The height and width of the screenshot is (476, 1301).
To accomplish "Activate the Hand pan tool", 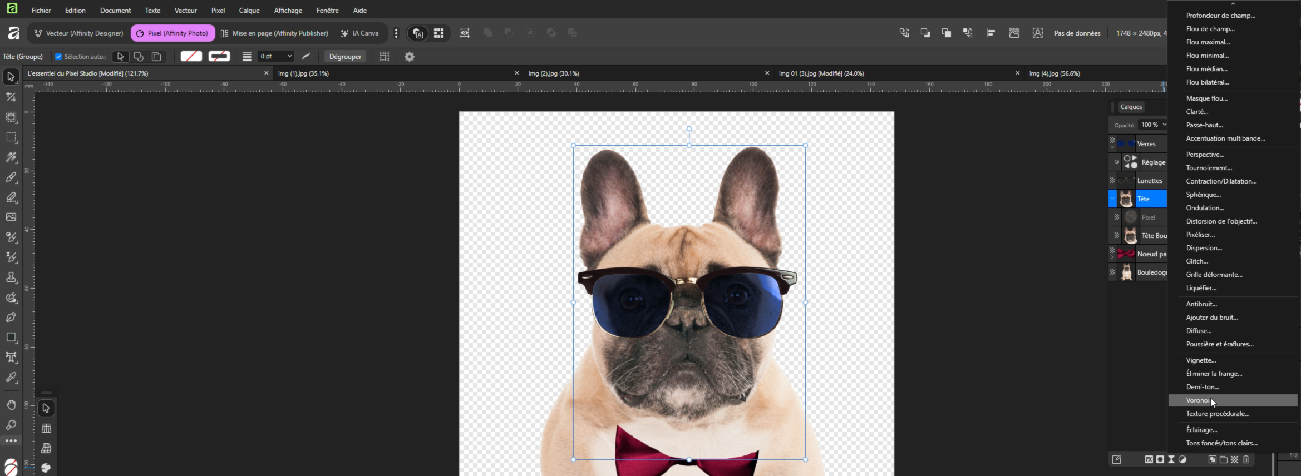I will pos(11,405).
